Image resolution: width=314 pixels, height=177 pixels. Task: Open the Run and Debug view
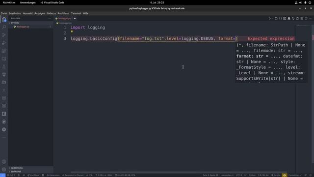[x=4, y=43]
